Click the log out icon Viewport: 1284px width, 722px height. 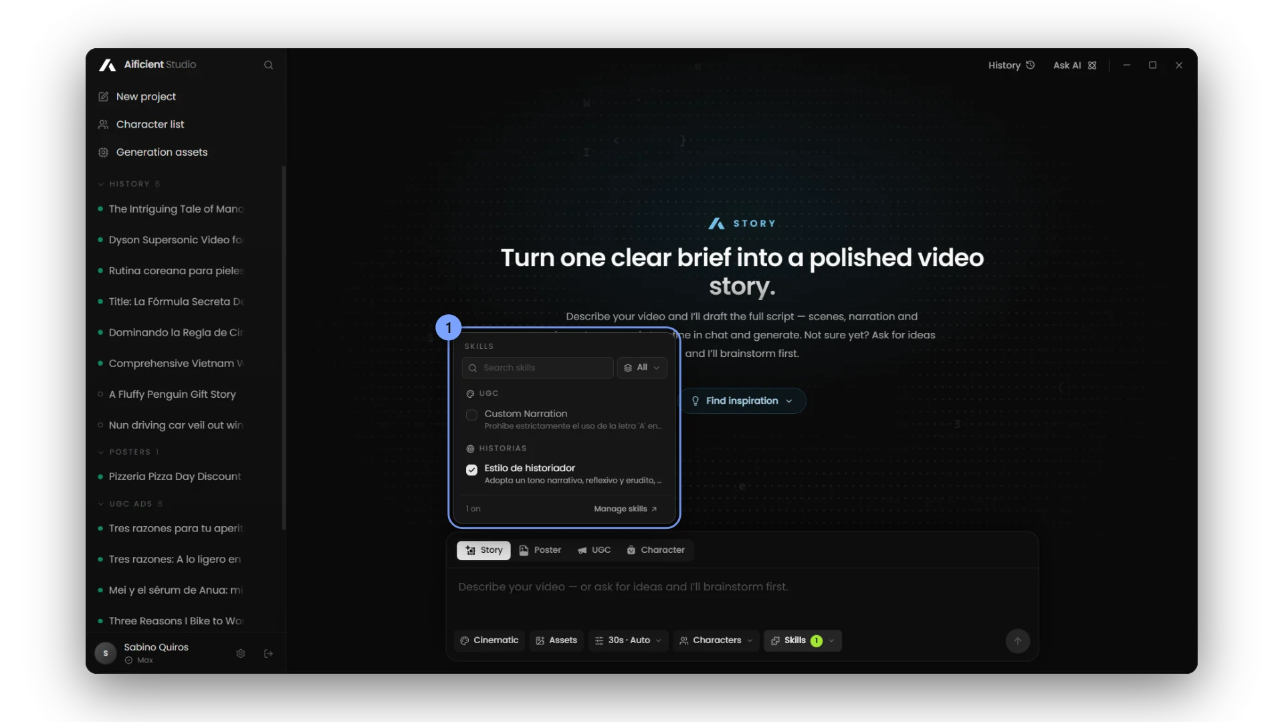(x=268, y=653)
